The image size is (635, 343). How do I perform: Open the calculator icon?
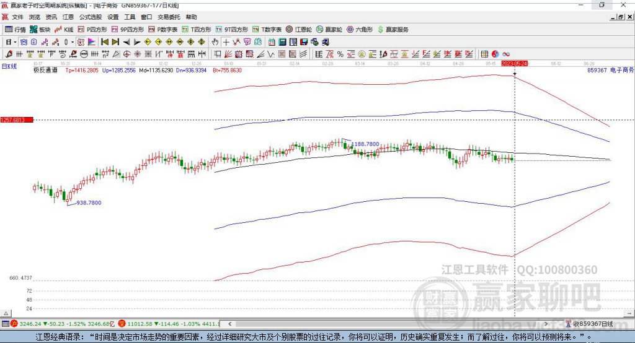[282, 42]
